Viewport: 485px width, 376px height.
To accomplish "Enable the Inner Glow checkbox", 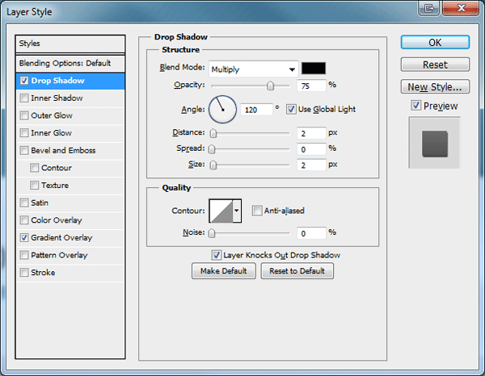I will click(24, 133).
